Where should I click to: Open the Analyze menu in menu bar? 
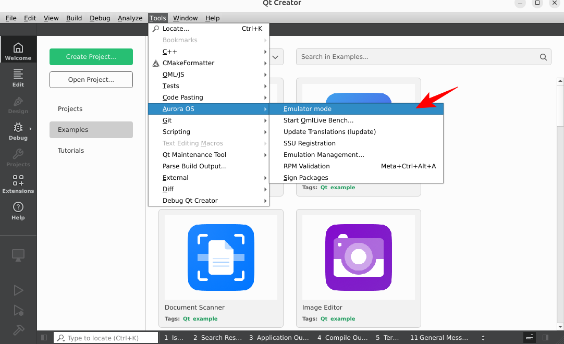(130, 18)
